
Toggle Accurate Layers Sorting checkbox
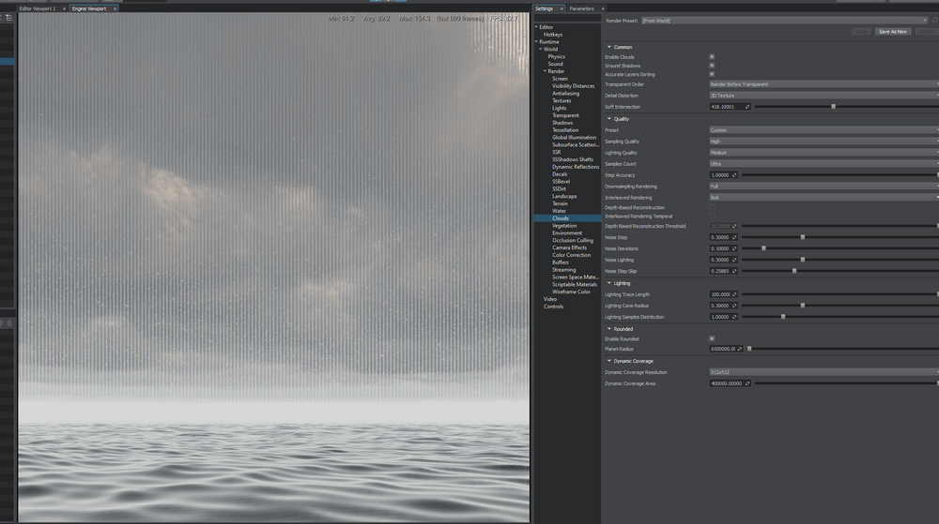(x=712, y=74)
